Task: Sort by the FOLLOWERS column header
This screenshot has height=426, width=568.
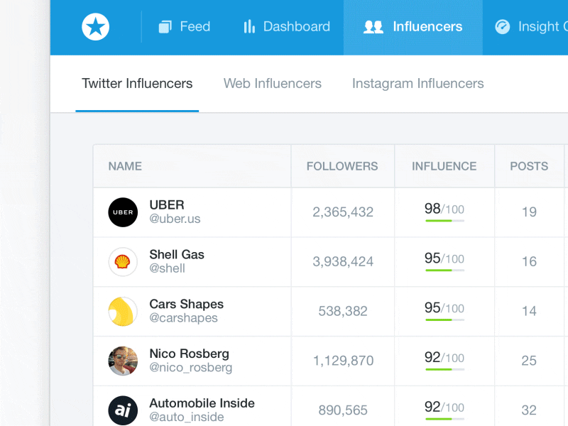Action: [x=342, y=166]
